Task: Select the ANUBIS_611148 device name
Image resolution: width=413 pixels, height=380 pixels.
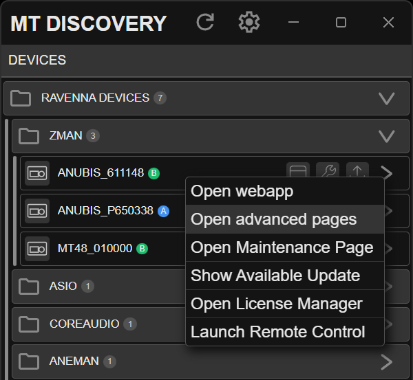Action: coord(101,173)
